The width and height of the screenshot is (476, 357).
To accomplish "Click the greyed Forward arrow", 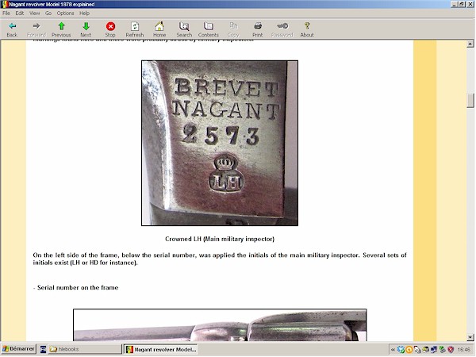I will (36, 29).
